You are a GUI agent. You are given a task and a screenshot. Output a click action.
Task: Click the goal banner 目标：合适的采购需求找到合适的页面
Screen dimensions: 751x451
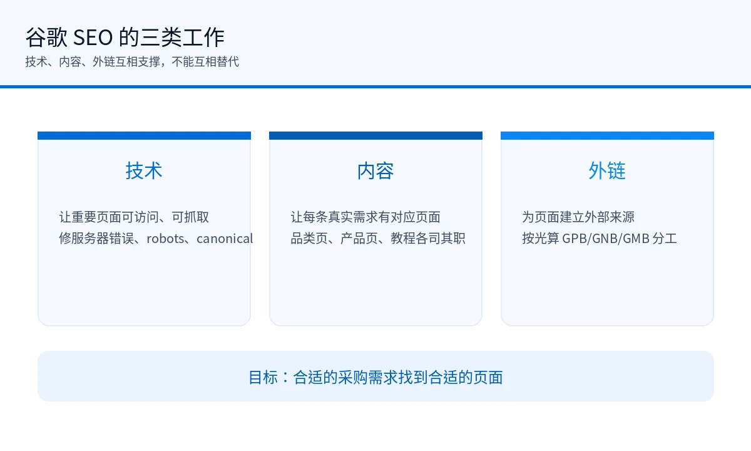click(375, 376)
